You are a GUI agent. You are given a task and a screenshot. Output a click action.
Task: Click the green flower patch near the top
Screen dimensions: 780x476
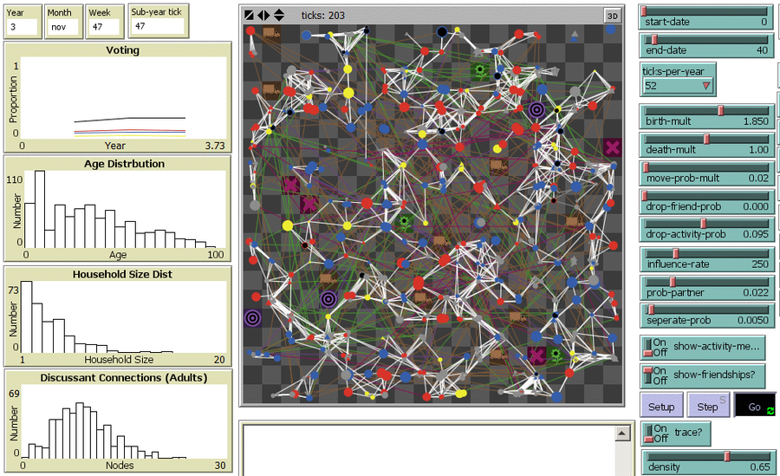click(x=480, y=70)
